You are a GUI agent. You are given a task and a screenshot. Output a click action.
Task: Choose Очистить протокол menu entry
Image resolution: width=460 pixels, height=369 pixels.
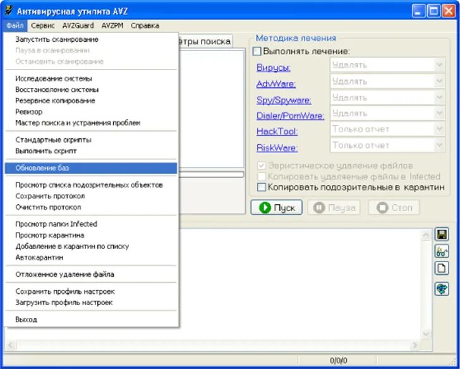coord(91,207)
